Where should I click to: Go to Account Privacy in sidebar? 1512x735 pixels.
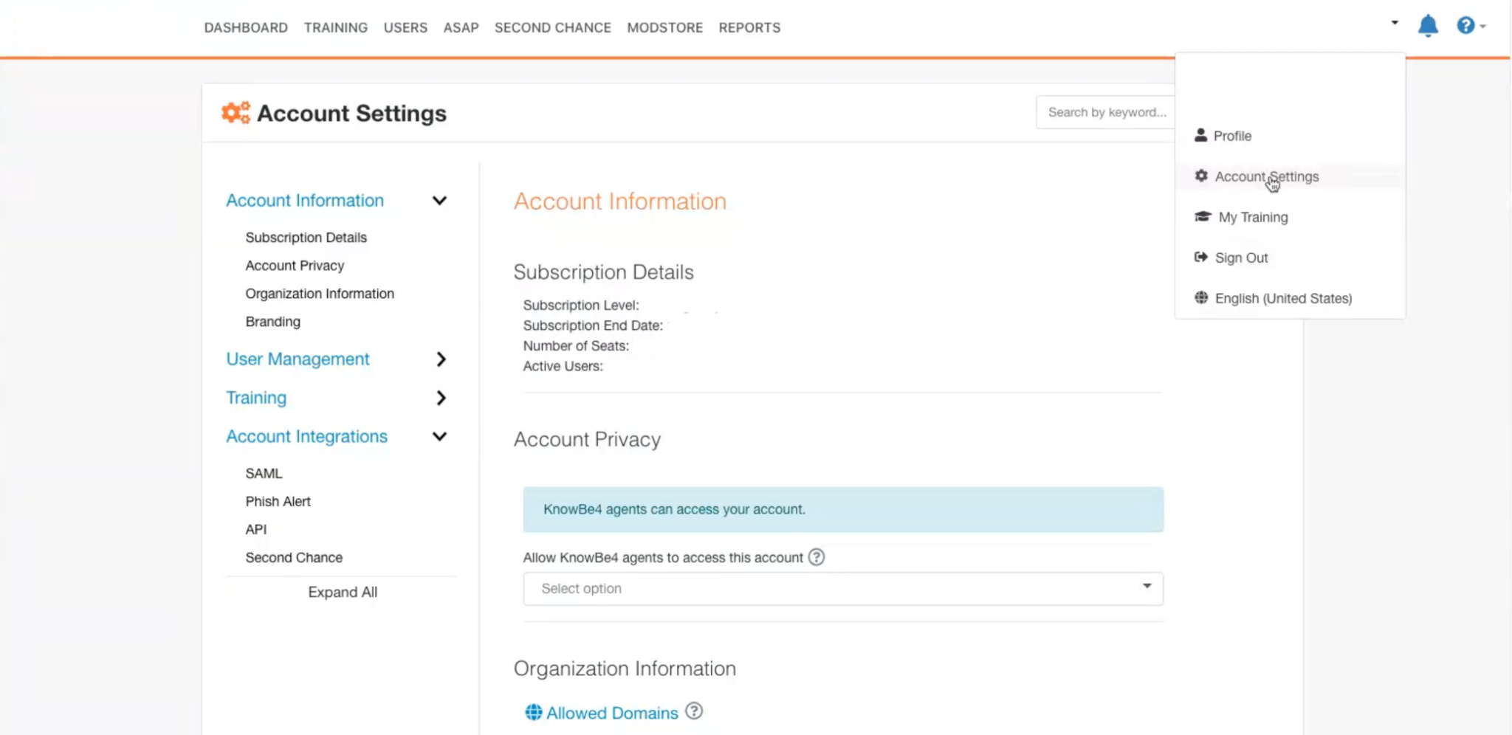click(x=295, y=266)
